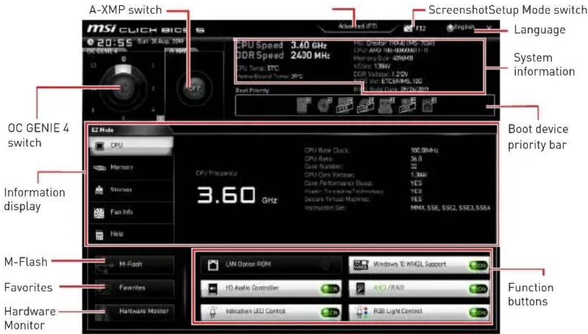The width and height of the screenshot is (588, 334).
Task: Open the Storage information tab
Action: pyautogui.click(x=131, y=190)
